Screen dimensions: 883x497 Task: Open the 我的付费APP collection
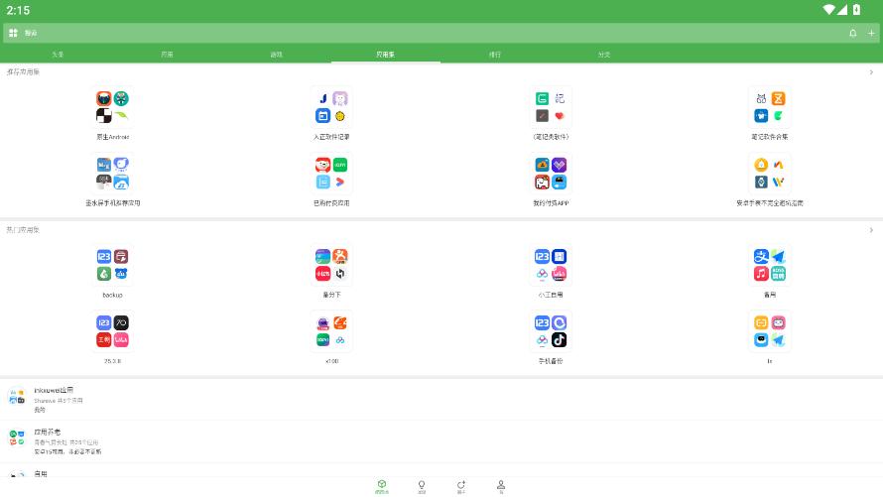551,181
